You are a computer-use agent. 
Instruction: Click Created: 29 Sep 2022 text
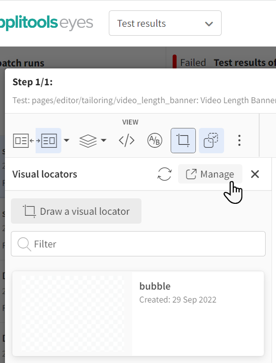[x=178, y=300]
